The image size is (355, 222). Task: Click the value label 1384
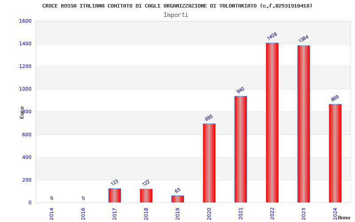(304, 39)
